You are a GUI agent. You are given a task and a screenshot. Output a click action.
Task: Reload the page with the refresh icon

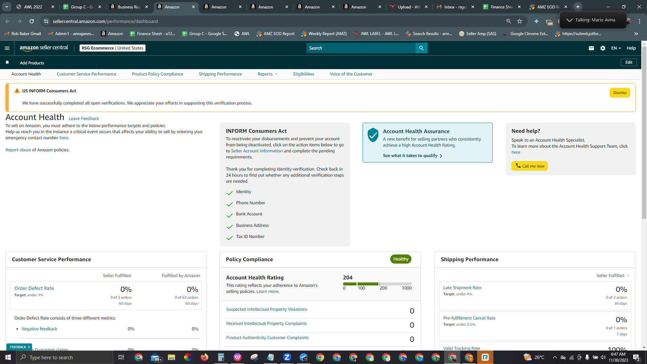tap(32, 21)
